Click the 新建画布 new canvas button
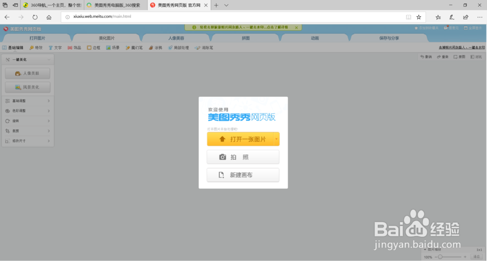Viewport: 487px width, 261px height. pyautogui.click(x=243, y=175)
